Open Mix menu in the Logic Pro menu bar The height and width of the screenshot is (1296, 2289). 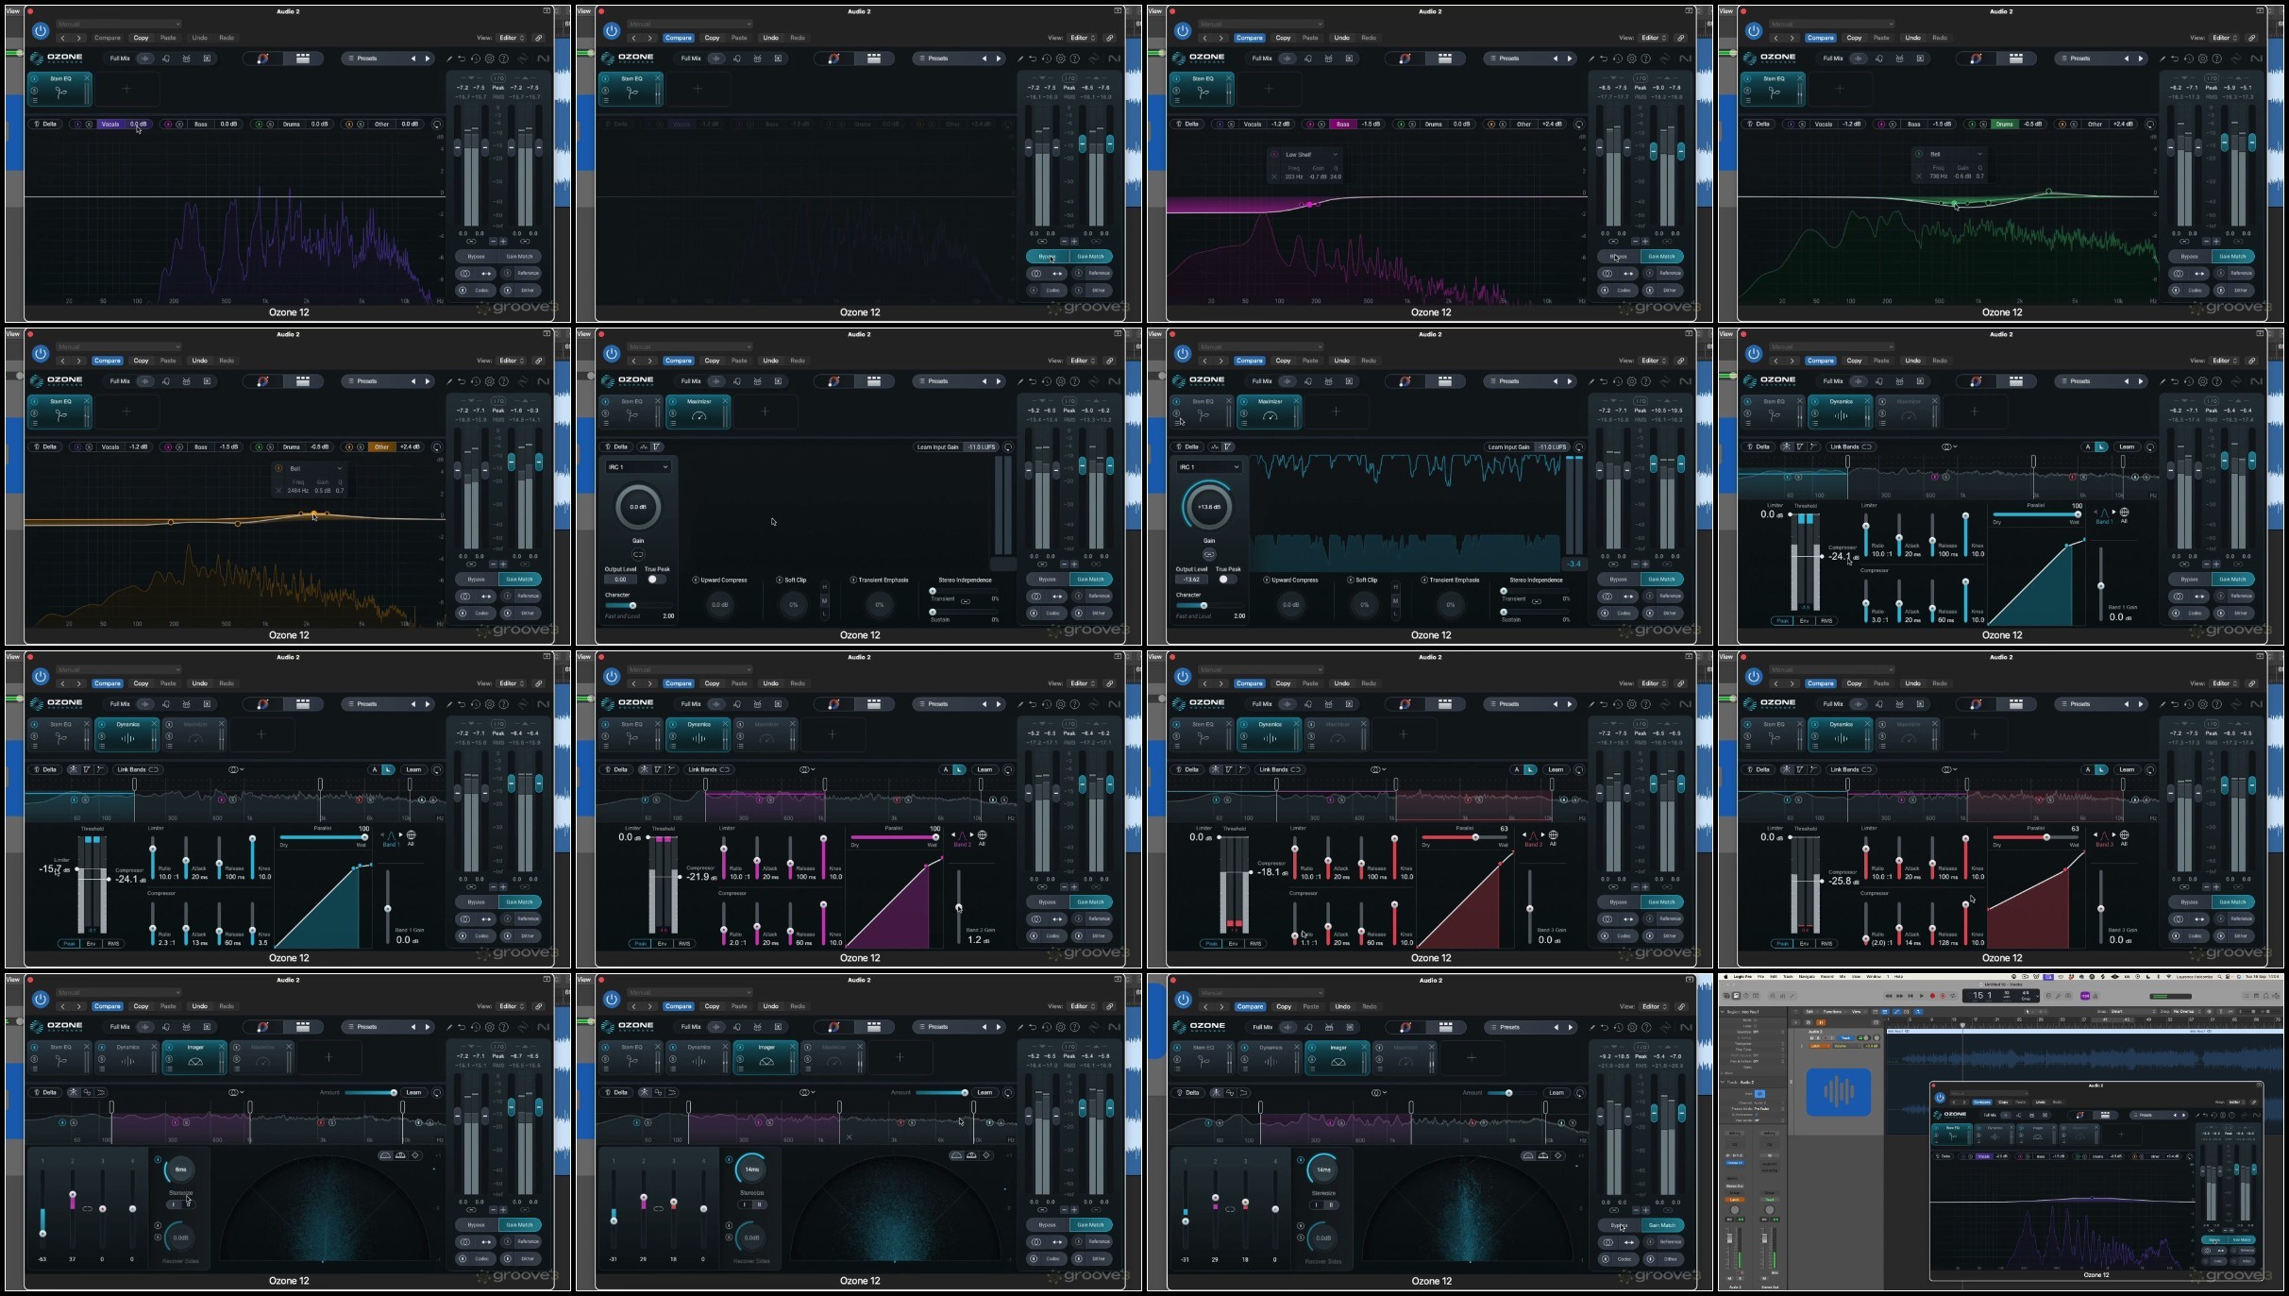pyautogui.click(x=1842, y=977)
